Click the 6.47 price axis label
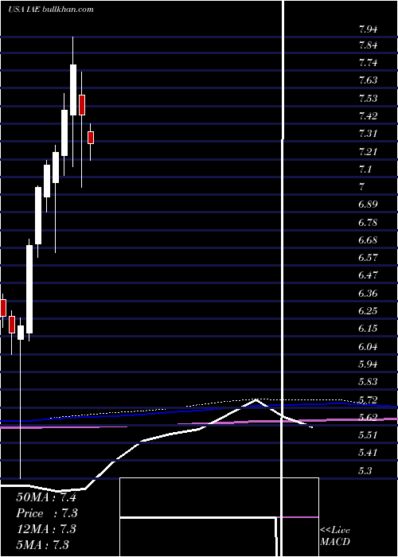The image size is (398, 557). [368, 275]
